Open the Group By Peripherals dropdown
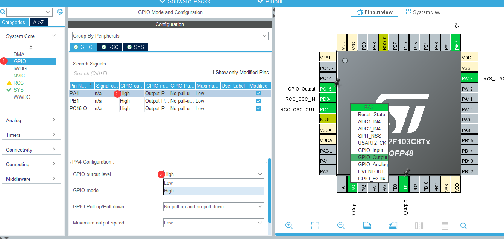Image resolution: width=504 pixels, height=241 pixels. 170,36
